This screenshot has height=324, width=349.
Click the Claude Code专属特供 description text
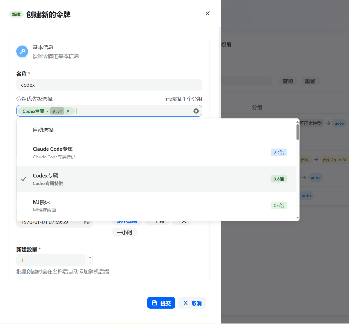(x=54, y=157)
